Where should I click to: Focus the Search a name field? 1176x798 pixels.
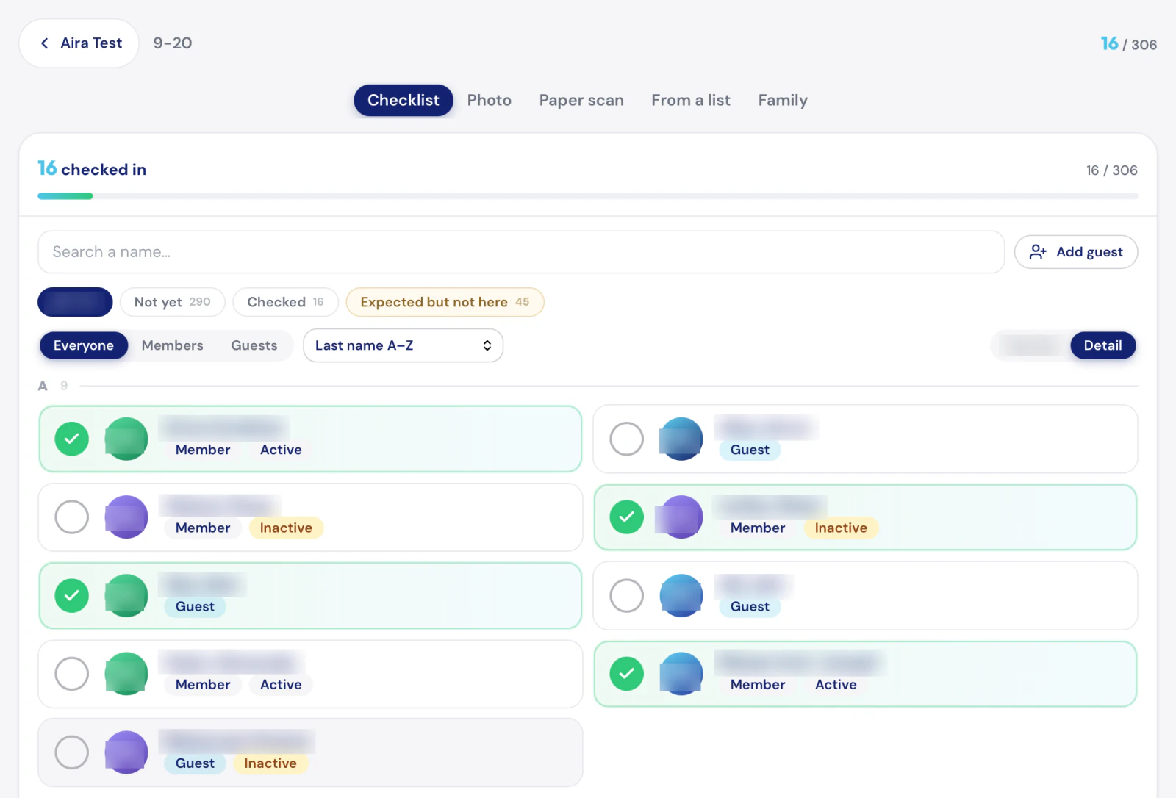[x=521, y=252]
